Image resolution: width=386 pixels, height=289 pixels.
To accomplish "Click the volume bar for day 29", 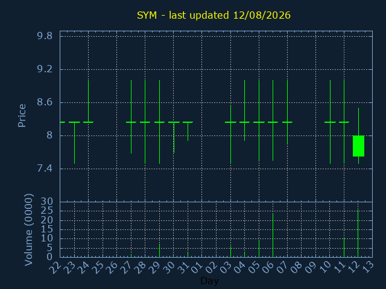I will (159, 250).
